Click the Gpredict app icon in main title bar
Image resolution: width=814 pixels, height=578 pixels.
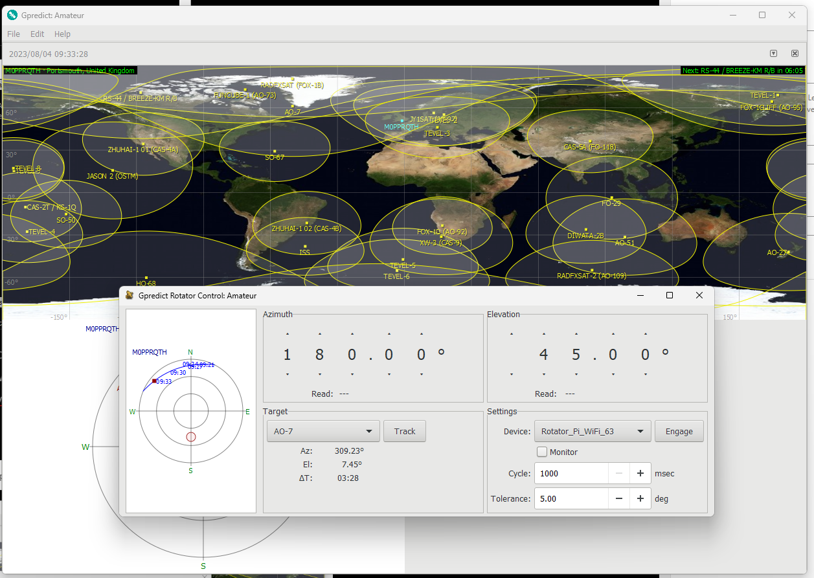[12, 15]
